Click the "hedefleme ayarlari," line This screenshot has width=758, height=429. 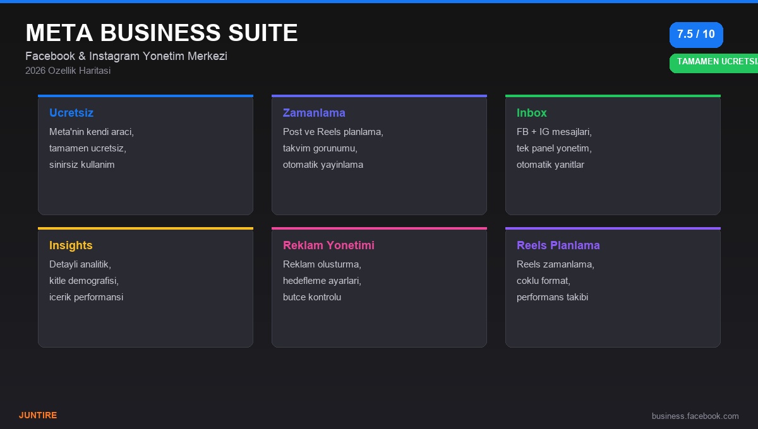click(x=322, y=281)
